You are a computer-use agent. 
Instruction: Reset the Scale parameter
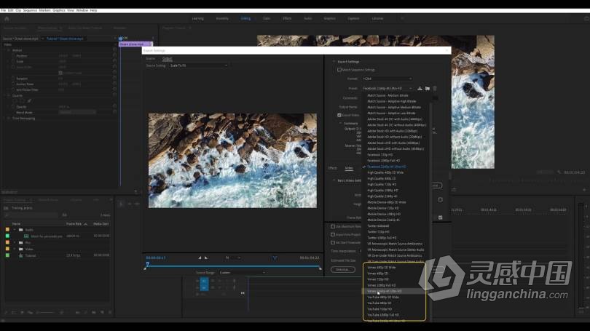(x=115, y=61)
